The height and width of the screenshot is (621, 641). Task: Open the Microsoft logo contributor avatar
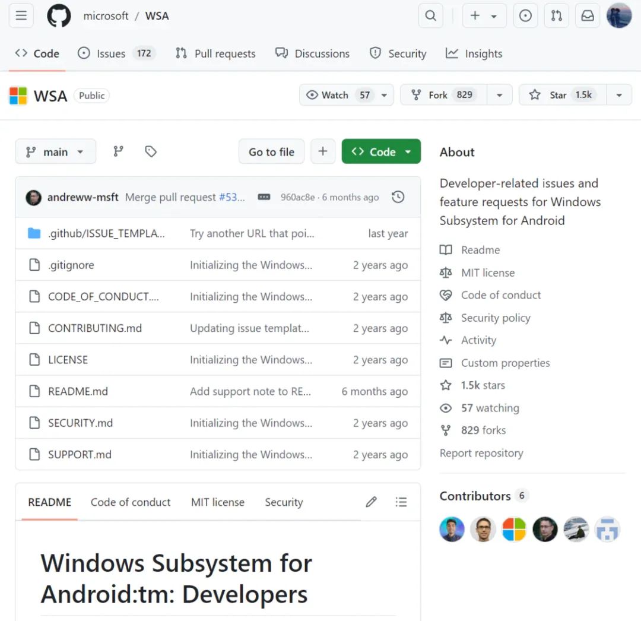click(514, 530)
